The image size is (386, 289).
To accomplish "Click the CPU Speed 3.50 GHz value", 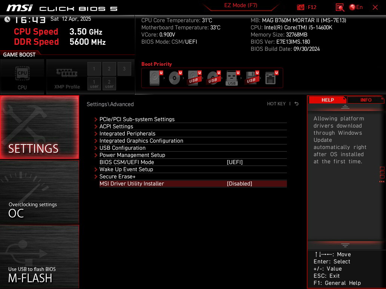I will point(86,32).
